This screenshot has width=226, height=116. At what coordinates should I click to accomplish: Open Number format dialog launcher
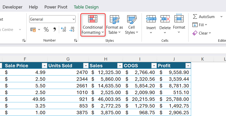click(75, 40)
